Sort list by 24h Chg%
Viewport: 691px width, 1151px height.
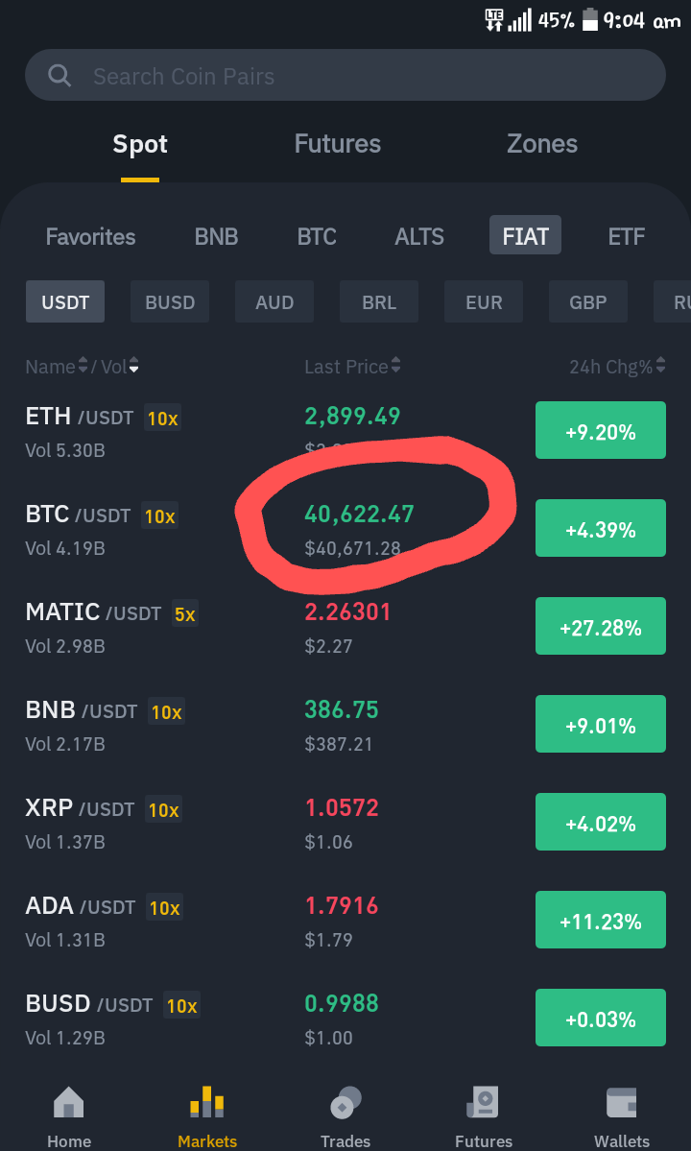(617, 366)
